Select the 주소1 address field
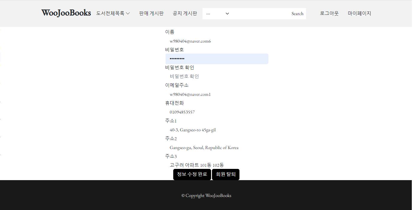Screen dimensions: 413x210 click(x=217, y=130)
